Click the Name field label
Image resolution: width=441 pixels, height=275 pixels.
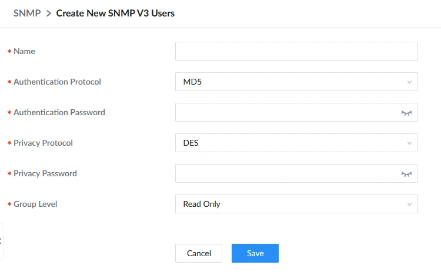[x=24, y=51]
